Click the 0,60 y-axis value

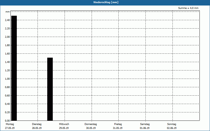coord(7,96)
